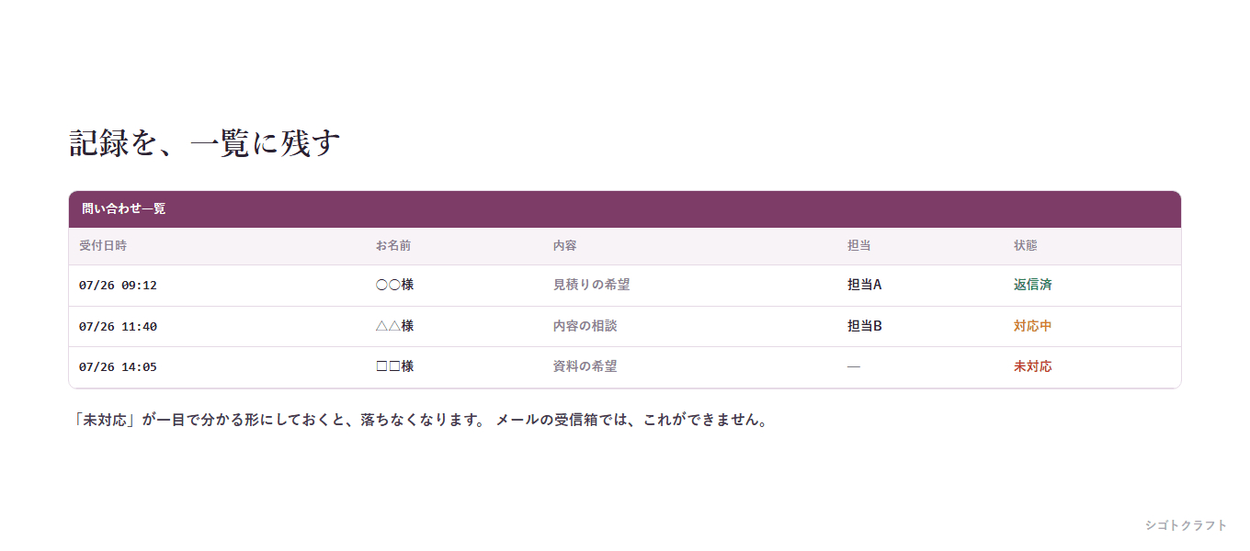This screenshot has width=1250, height=551.
Task: Open the 見積りの希望 inquiry entry
Action: click(591, 285)
